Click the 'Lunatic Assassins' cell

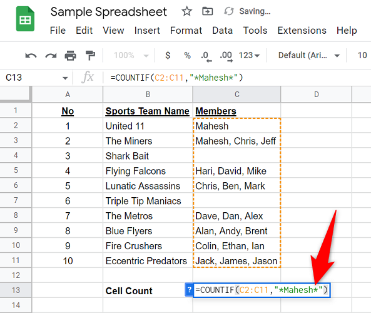(x=148, y=186)
